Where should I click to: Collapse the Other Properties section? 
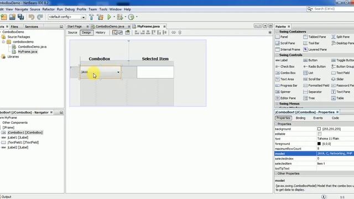276,174
